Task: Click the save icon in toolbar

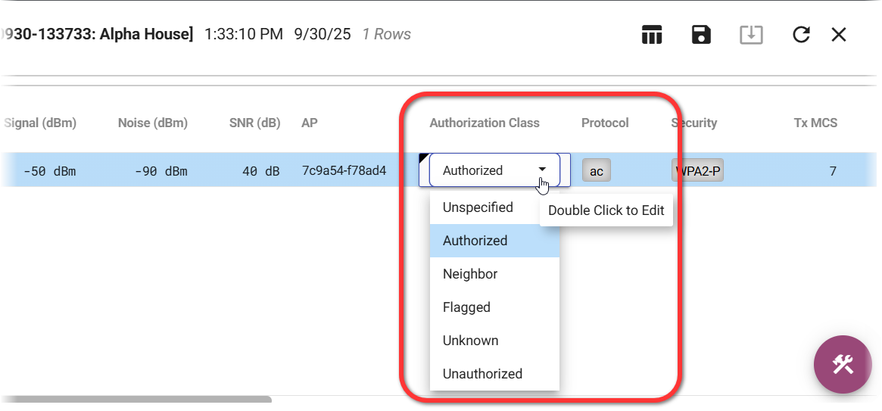Action: pos(701,35)
